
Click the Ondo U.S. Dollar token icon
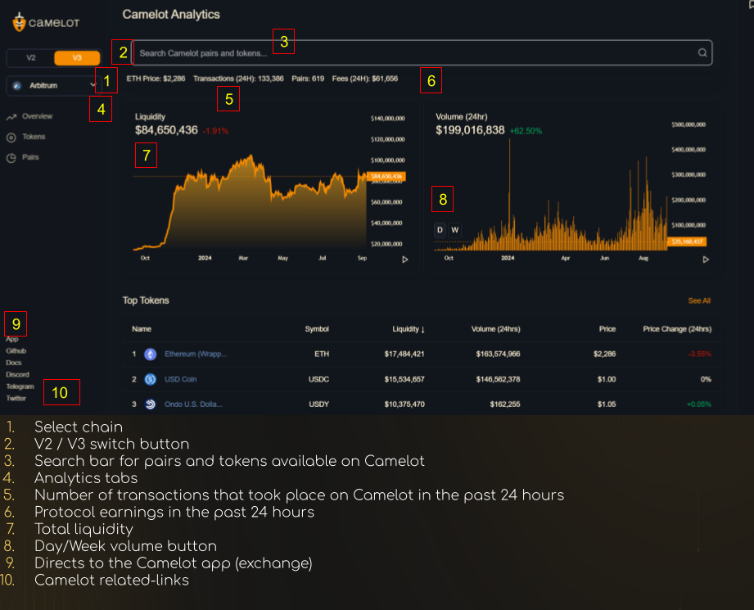[x=150, y=404]
